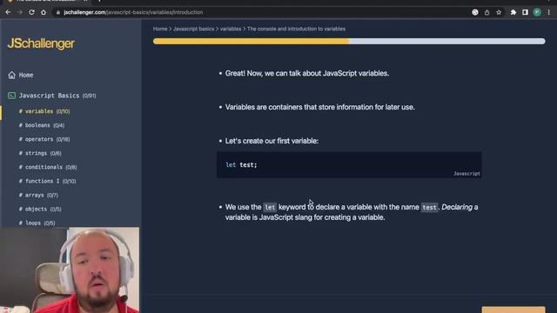The height and width of the screenshot is (313, 557).
Task: Click the padlock site info icon
Action: [x=58, y=12]
